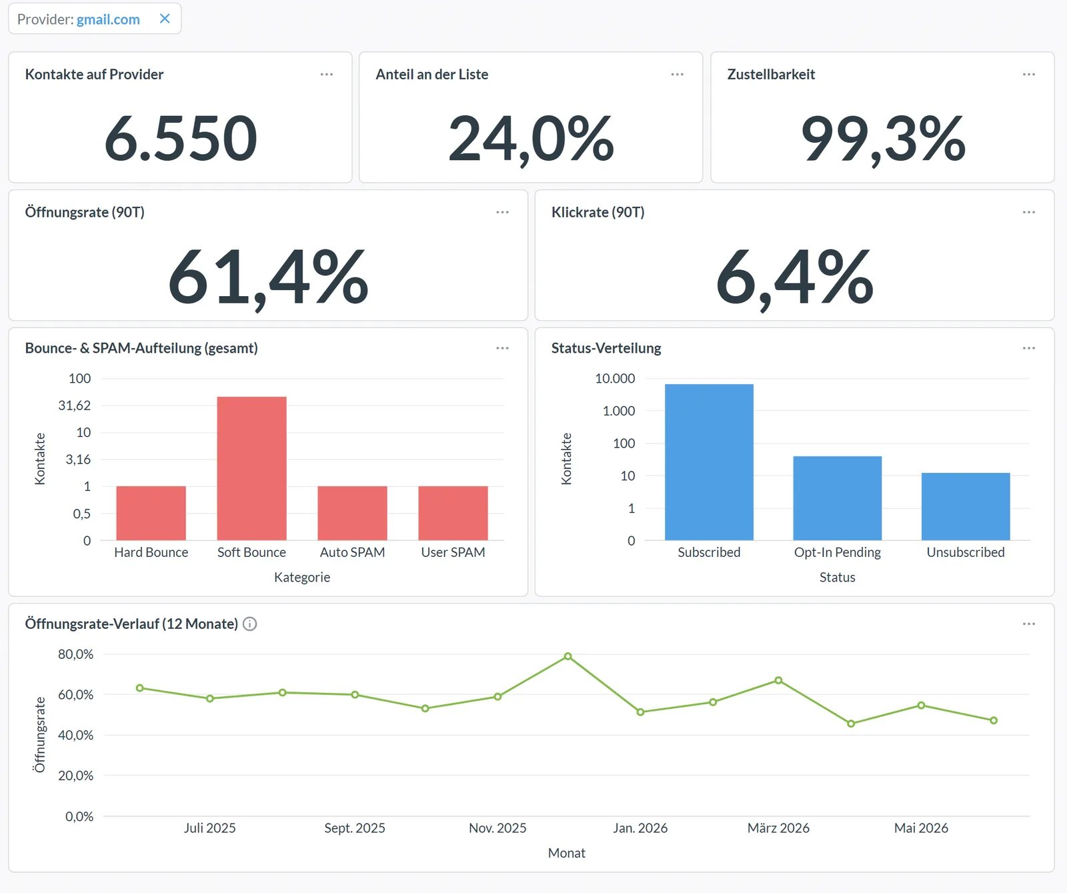Click the Kategorie axis label
The width and height of the screenshot is (1067, 893).
[302, 578]
